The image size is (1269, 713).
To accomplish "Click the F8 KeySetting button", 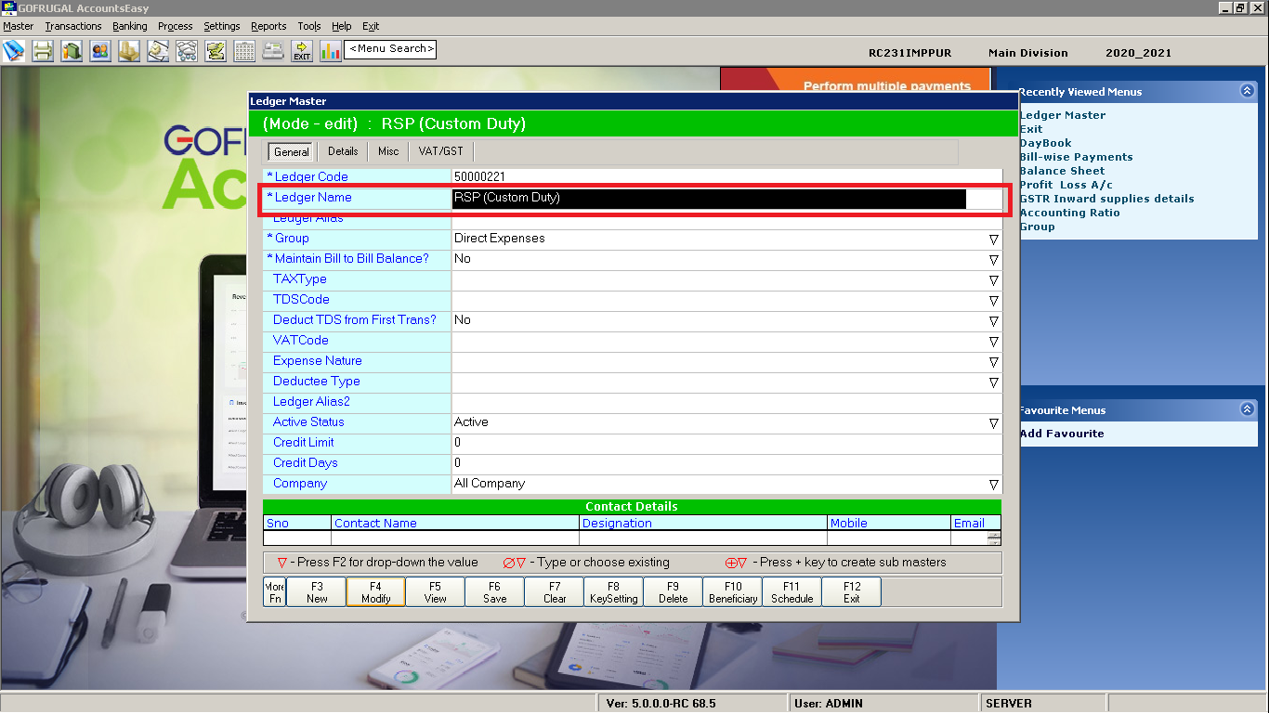I will (614, 592).
